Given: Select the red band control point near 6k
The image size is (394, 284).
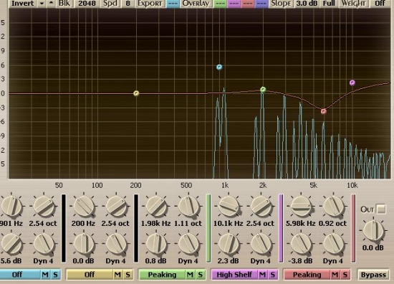Looking at the screenshot, I should [x=324, y=111].
